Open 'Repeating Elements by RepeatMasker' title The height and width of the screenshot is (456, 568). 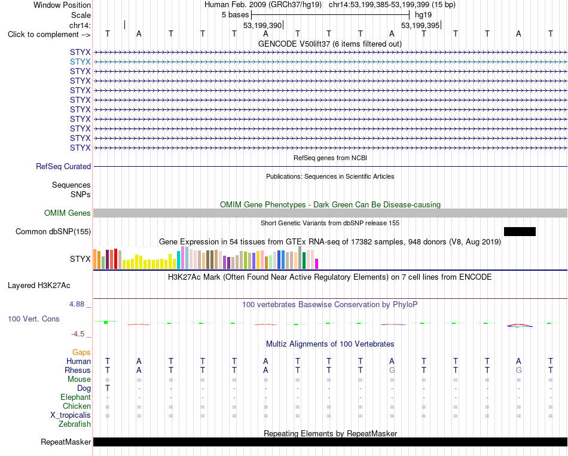tap(330, 433)
